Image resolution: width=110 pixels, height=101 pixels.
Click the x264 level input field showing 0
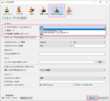pos(89,46)
